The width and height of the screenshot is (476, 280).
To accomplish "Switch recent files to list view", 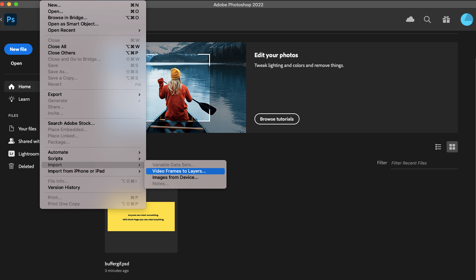I will [x=438, y=146].
